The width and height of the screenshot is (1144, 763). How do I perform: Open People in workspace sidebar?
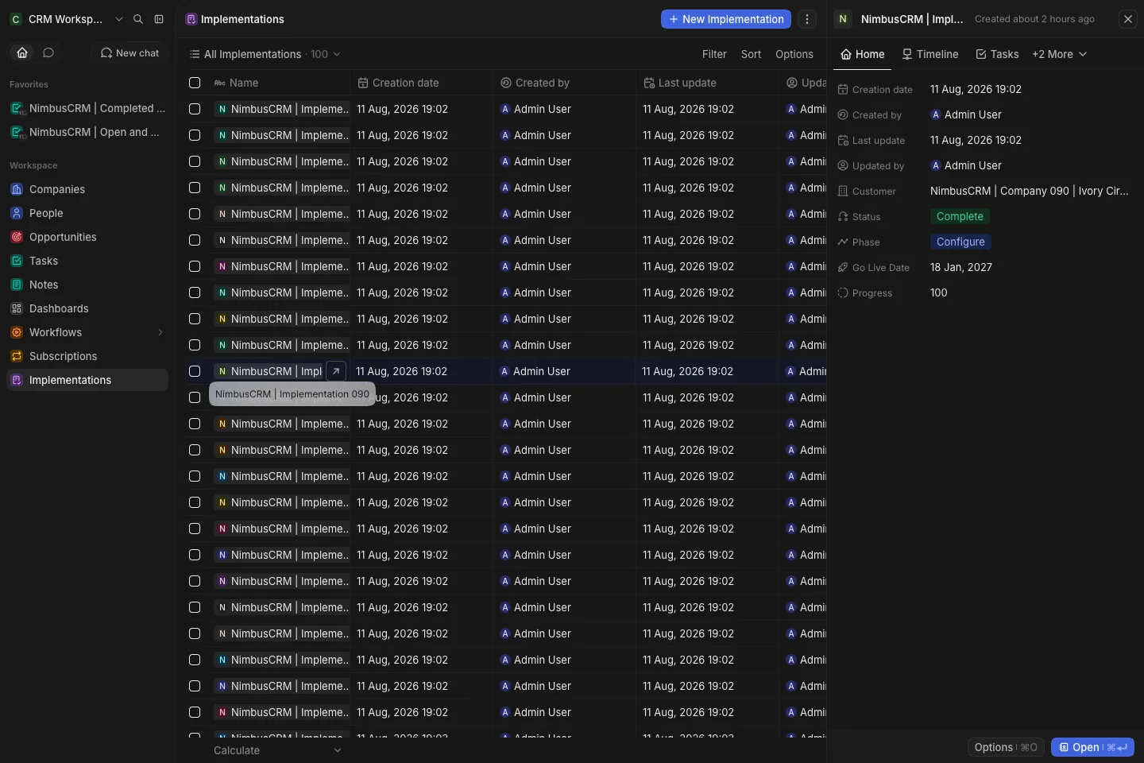[x=87, y=213]
